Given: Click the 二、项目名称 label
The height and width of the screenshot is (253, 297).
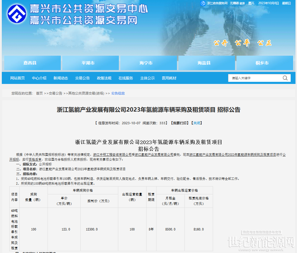Looking at the screenshot, I should coord(27,169).
